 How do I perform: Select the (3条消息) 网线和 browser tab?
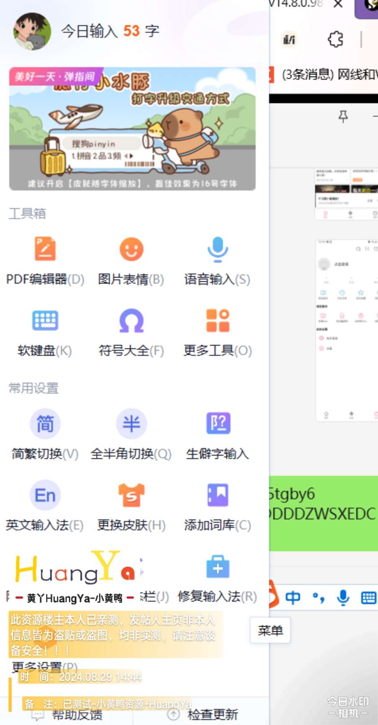click(324, 75)
